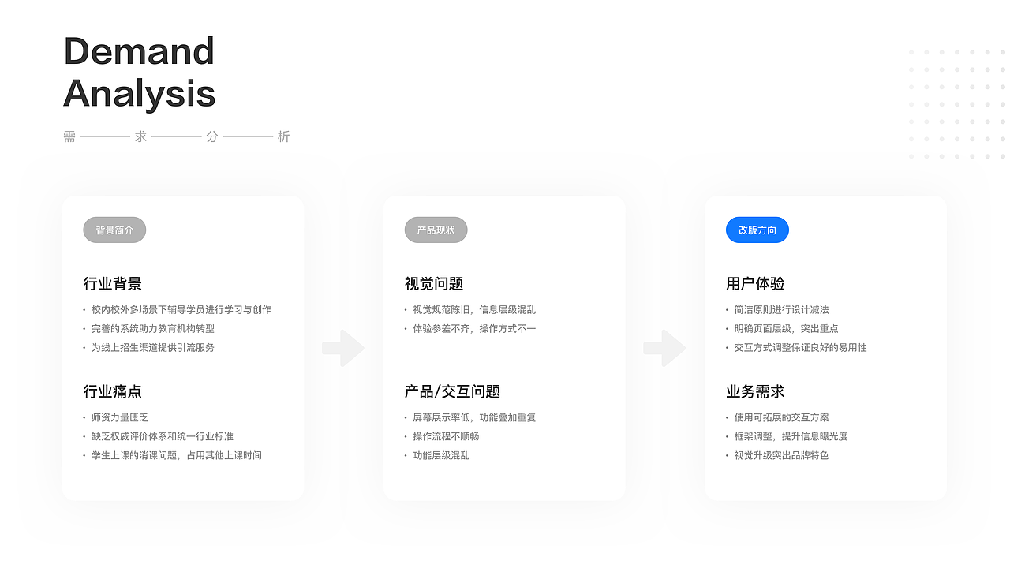Select the 视觉问题 heading

(434, 284)
